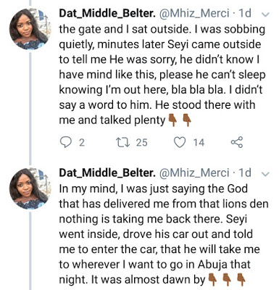View the 25 retweets count
Image resolution: width=279 pixels, height=290 pixels.
[x=141, y=143]
